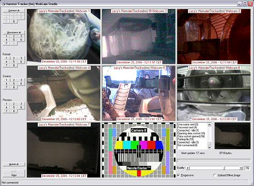Open Source settings for camera 4
Screen dimensions: 254x186
tap(6, 84)
